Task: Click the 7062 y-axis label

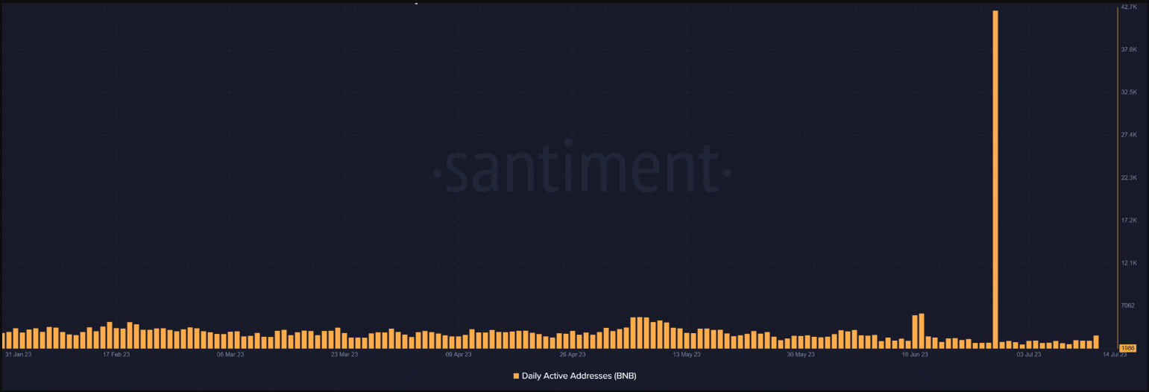Action: (1127, 306)
